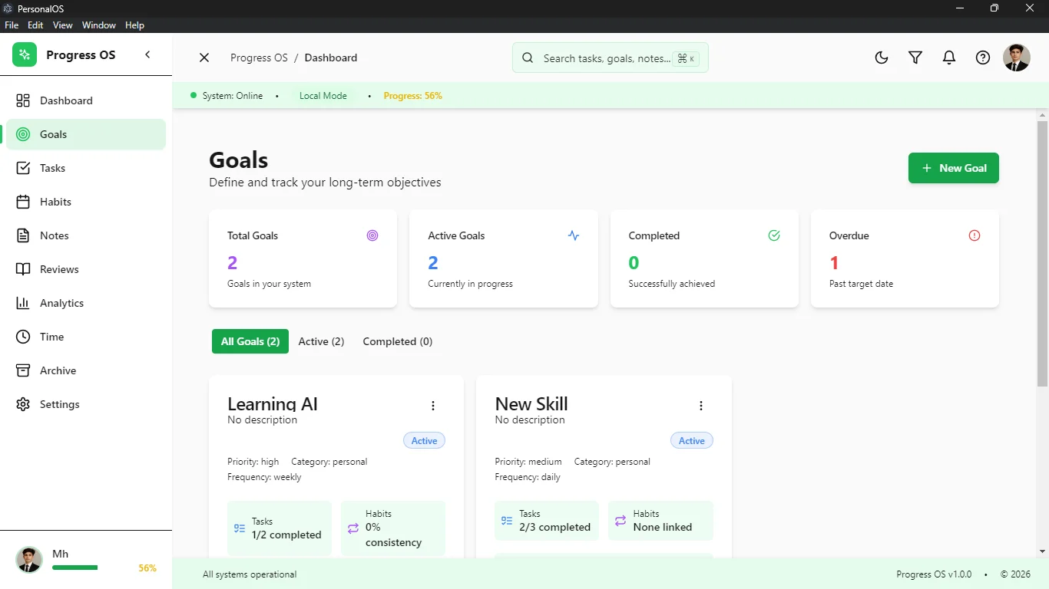Click the Settings gear icon in sidebar

(24, 404)
